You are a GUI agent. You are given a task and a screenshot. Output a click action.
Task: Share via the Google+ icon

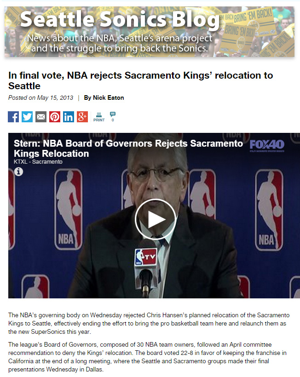point(82,117)
